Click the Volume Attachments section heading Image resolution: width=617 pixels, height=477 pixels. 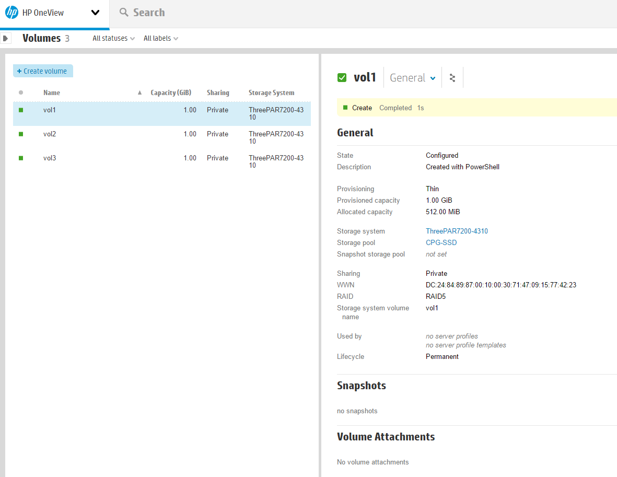tap(386, 436)
